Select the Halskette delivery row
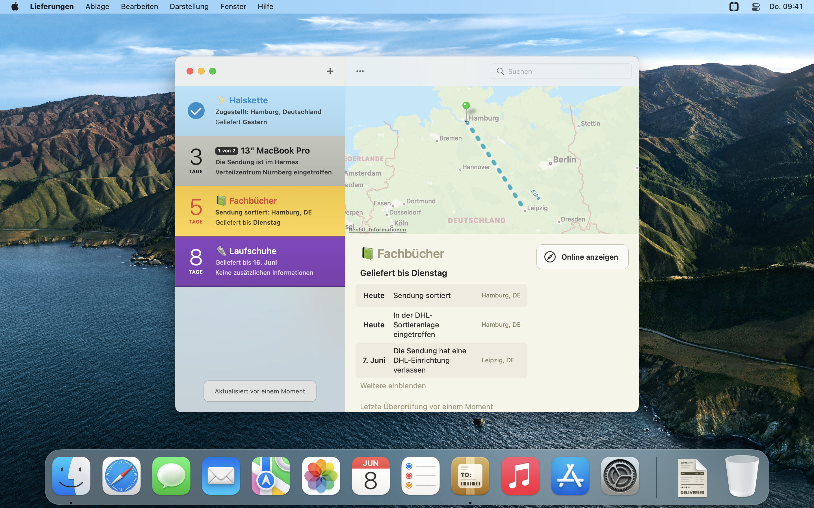Viewport: 814px width, 508px height. coord(260,111)
